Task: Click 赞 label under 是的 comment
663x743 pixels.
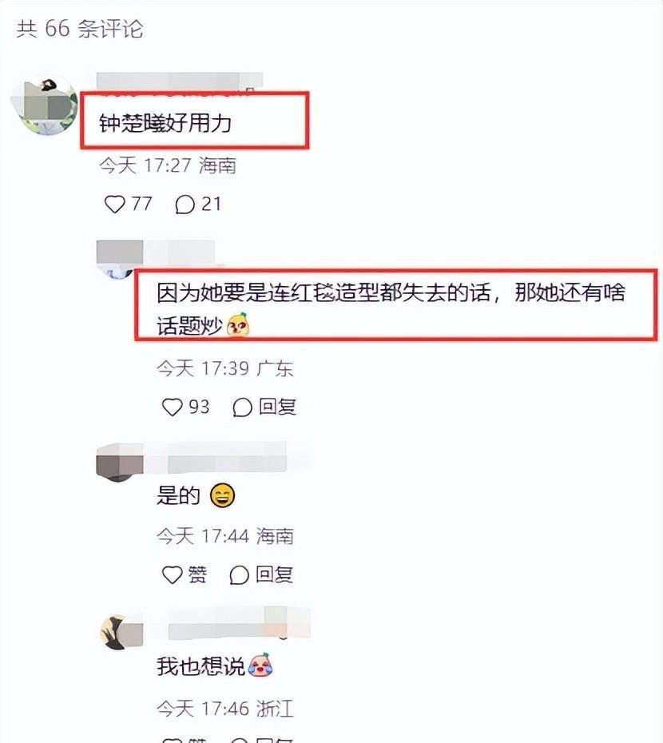Action: pos(197,574)
